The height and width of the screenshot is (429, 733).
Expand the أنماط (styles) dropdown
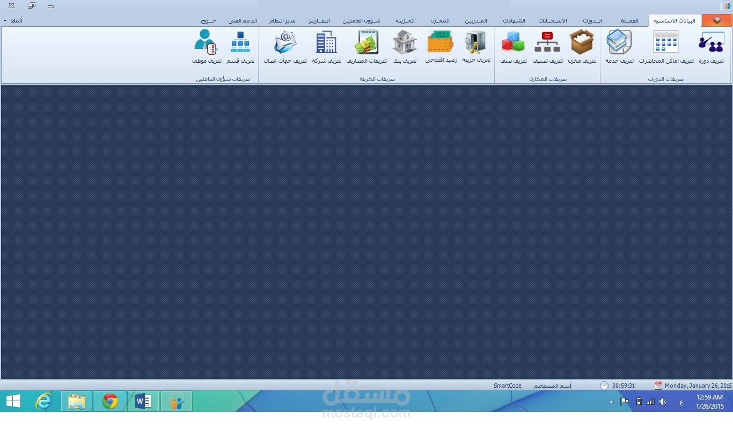click(x=13, y=20)
